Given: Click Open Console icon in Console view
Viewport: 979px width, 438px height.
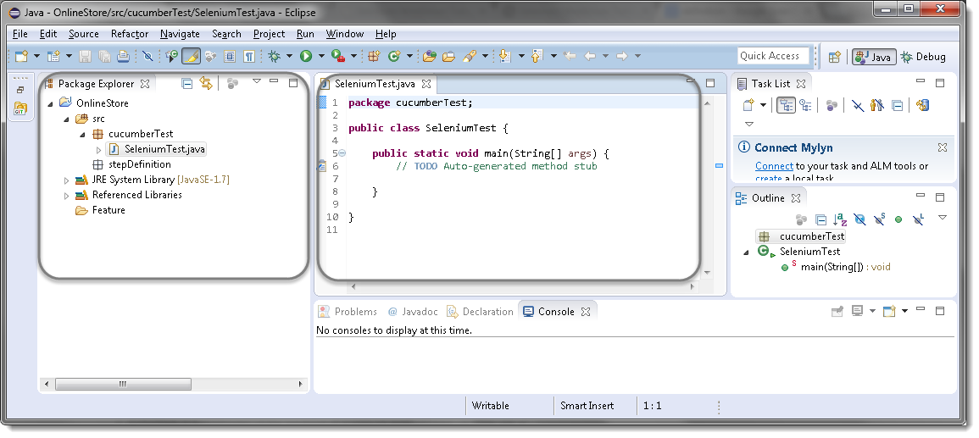Looking at the screenshot, I should click(889, 311).
